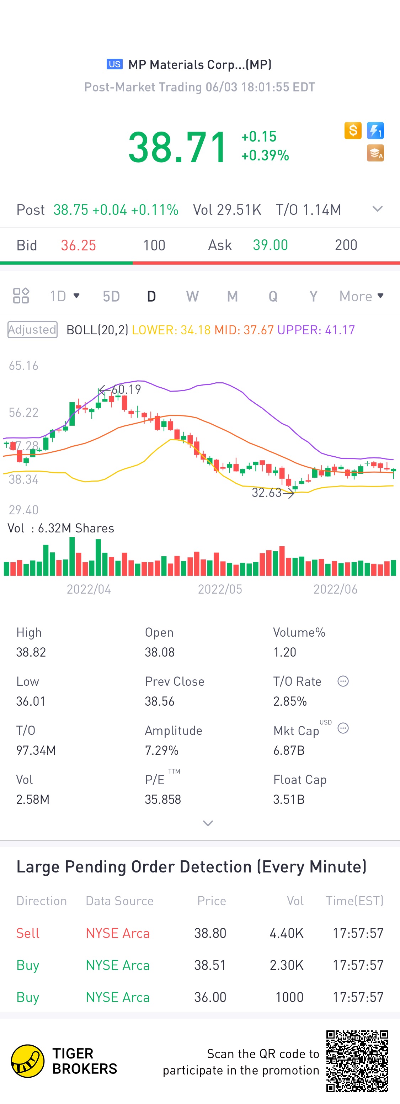Tap the P/E TTM value 35.858
400x1104 pixels.
tap(163, 799)
